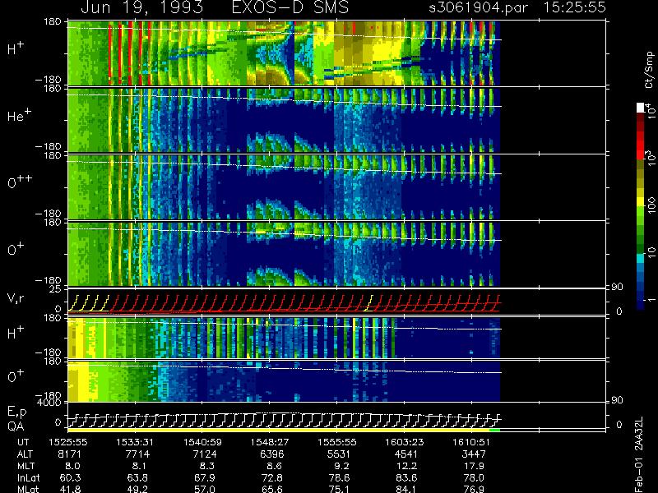Click the "1" tick label on the color scale
Screen dimensions: 658x493
tap(651, 299)
